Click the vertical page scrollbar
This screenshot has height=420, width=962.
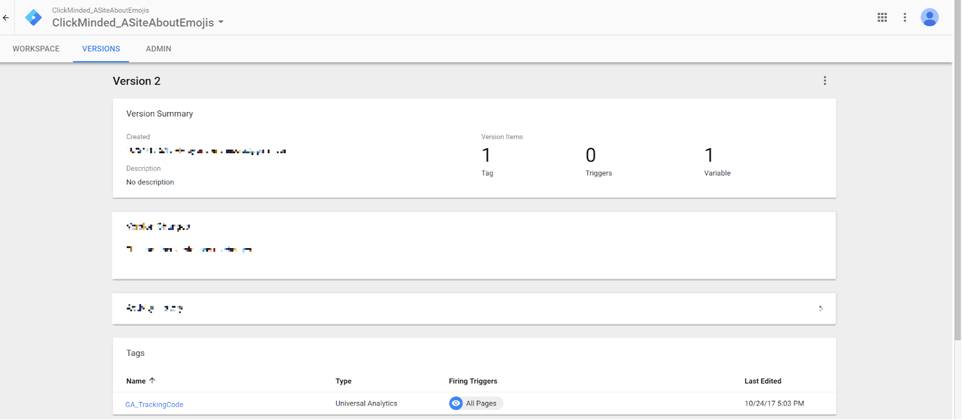957,180
